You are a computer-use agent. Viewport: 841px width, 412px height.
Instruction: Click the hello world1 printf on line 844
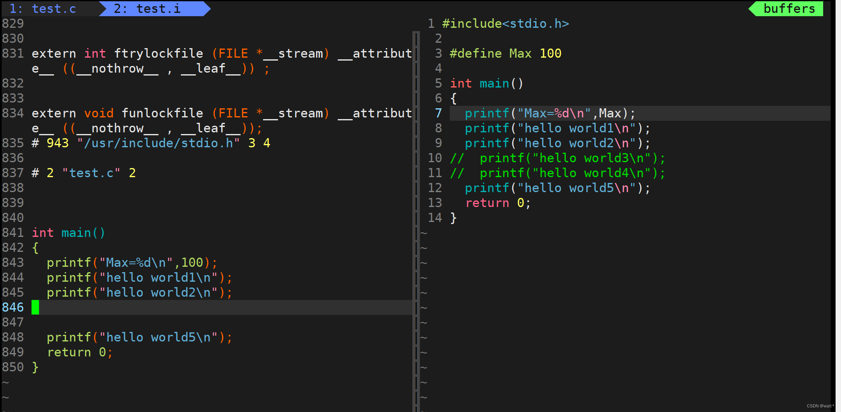coord(140,278)
